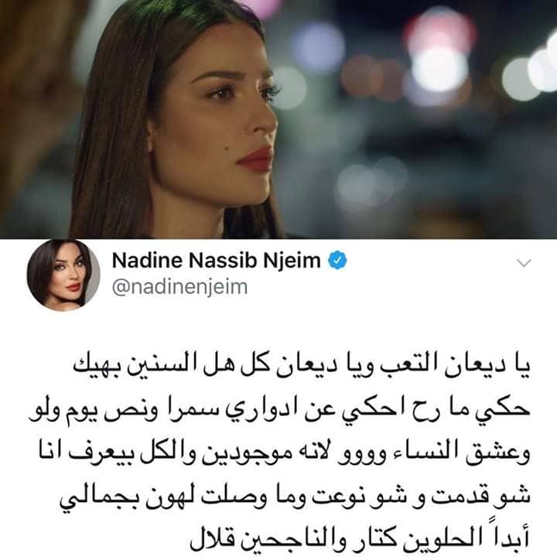Click the tweet line starting شو قدمت

(x=295, y=496)
